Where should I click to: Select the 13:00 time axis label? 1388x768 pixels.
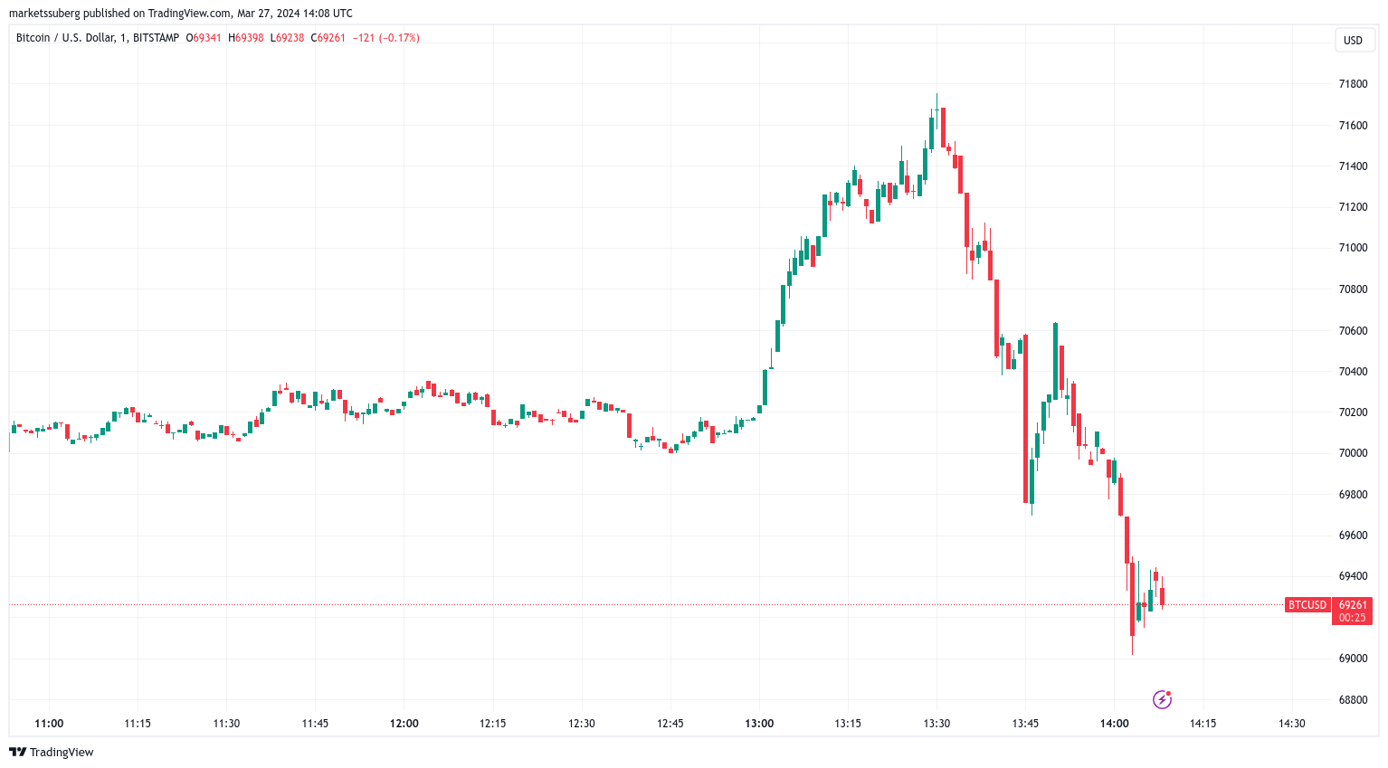tap(759, 724)
